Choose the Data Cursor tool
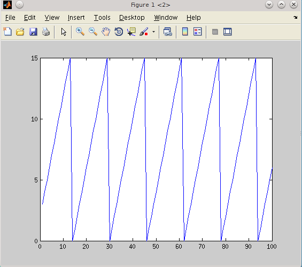 click(131, 32)
